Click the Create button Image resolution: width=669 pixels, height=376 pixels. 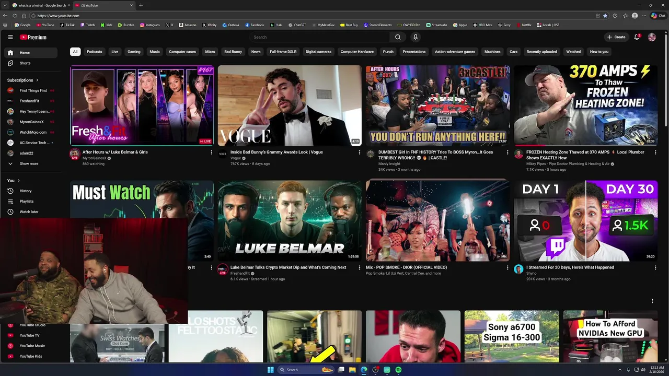pyautogui.click(x=616, y=37)
